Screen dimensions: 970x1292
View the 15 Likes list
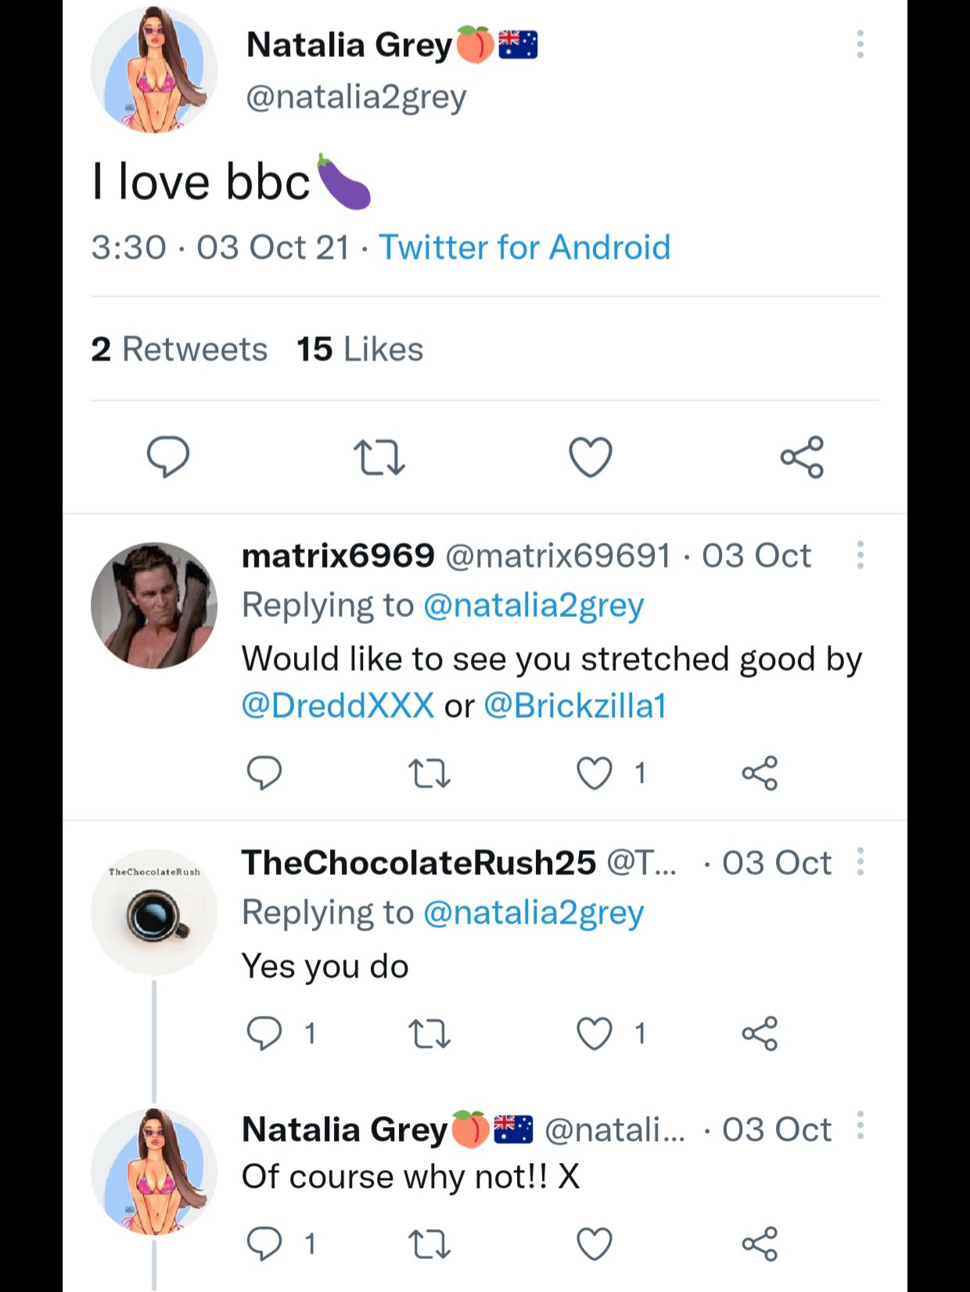360,350
